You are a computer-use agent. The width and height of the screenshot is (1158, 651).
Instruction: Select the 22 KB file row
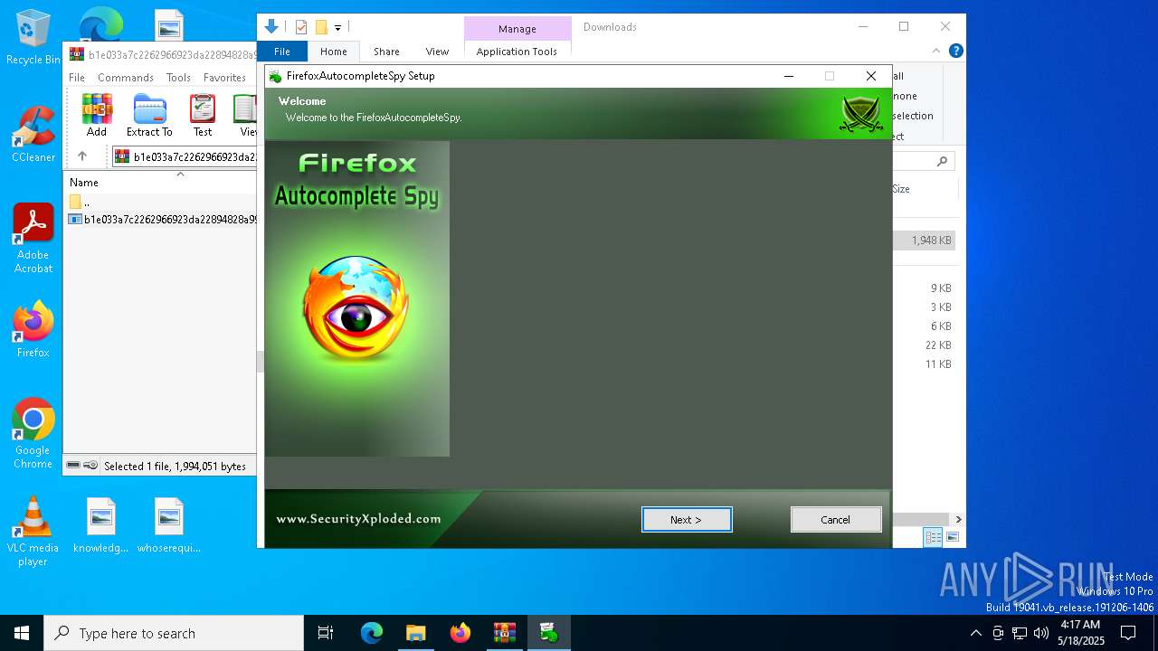coord(925,345)
